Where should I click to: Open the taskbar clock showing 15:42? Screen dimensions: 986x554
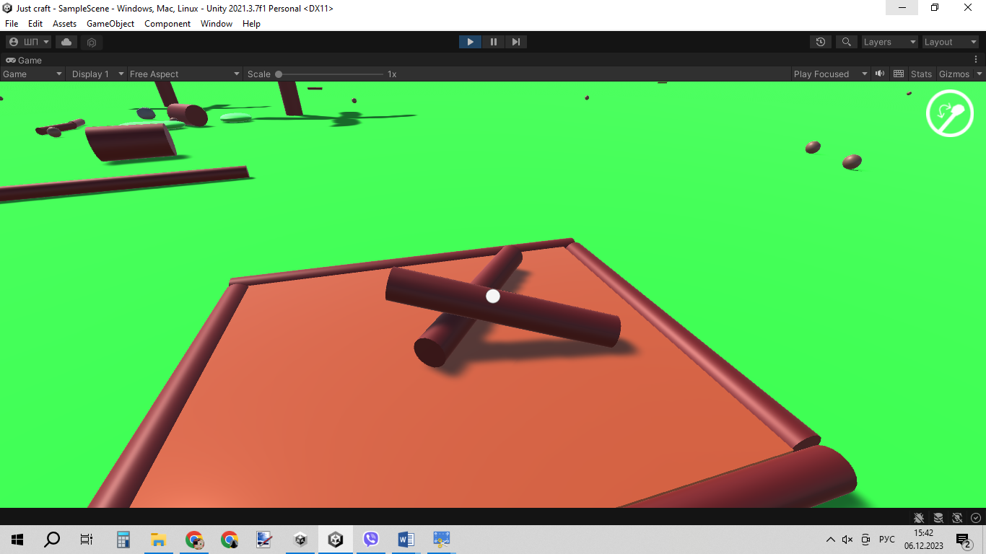[924, 539]
